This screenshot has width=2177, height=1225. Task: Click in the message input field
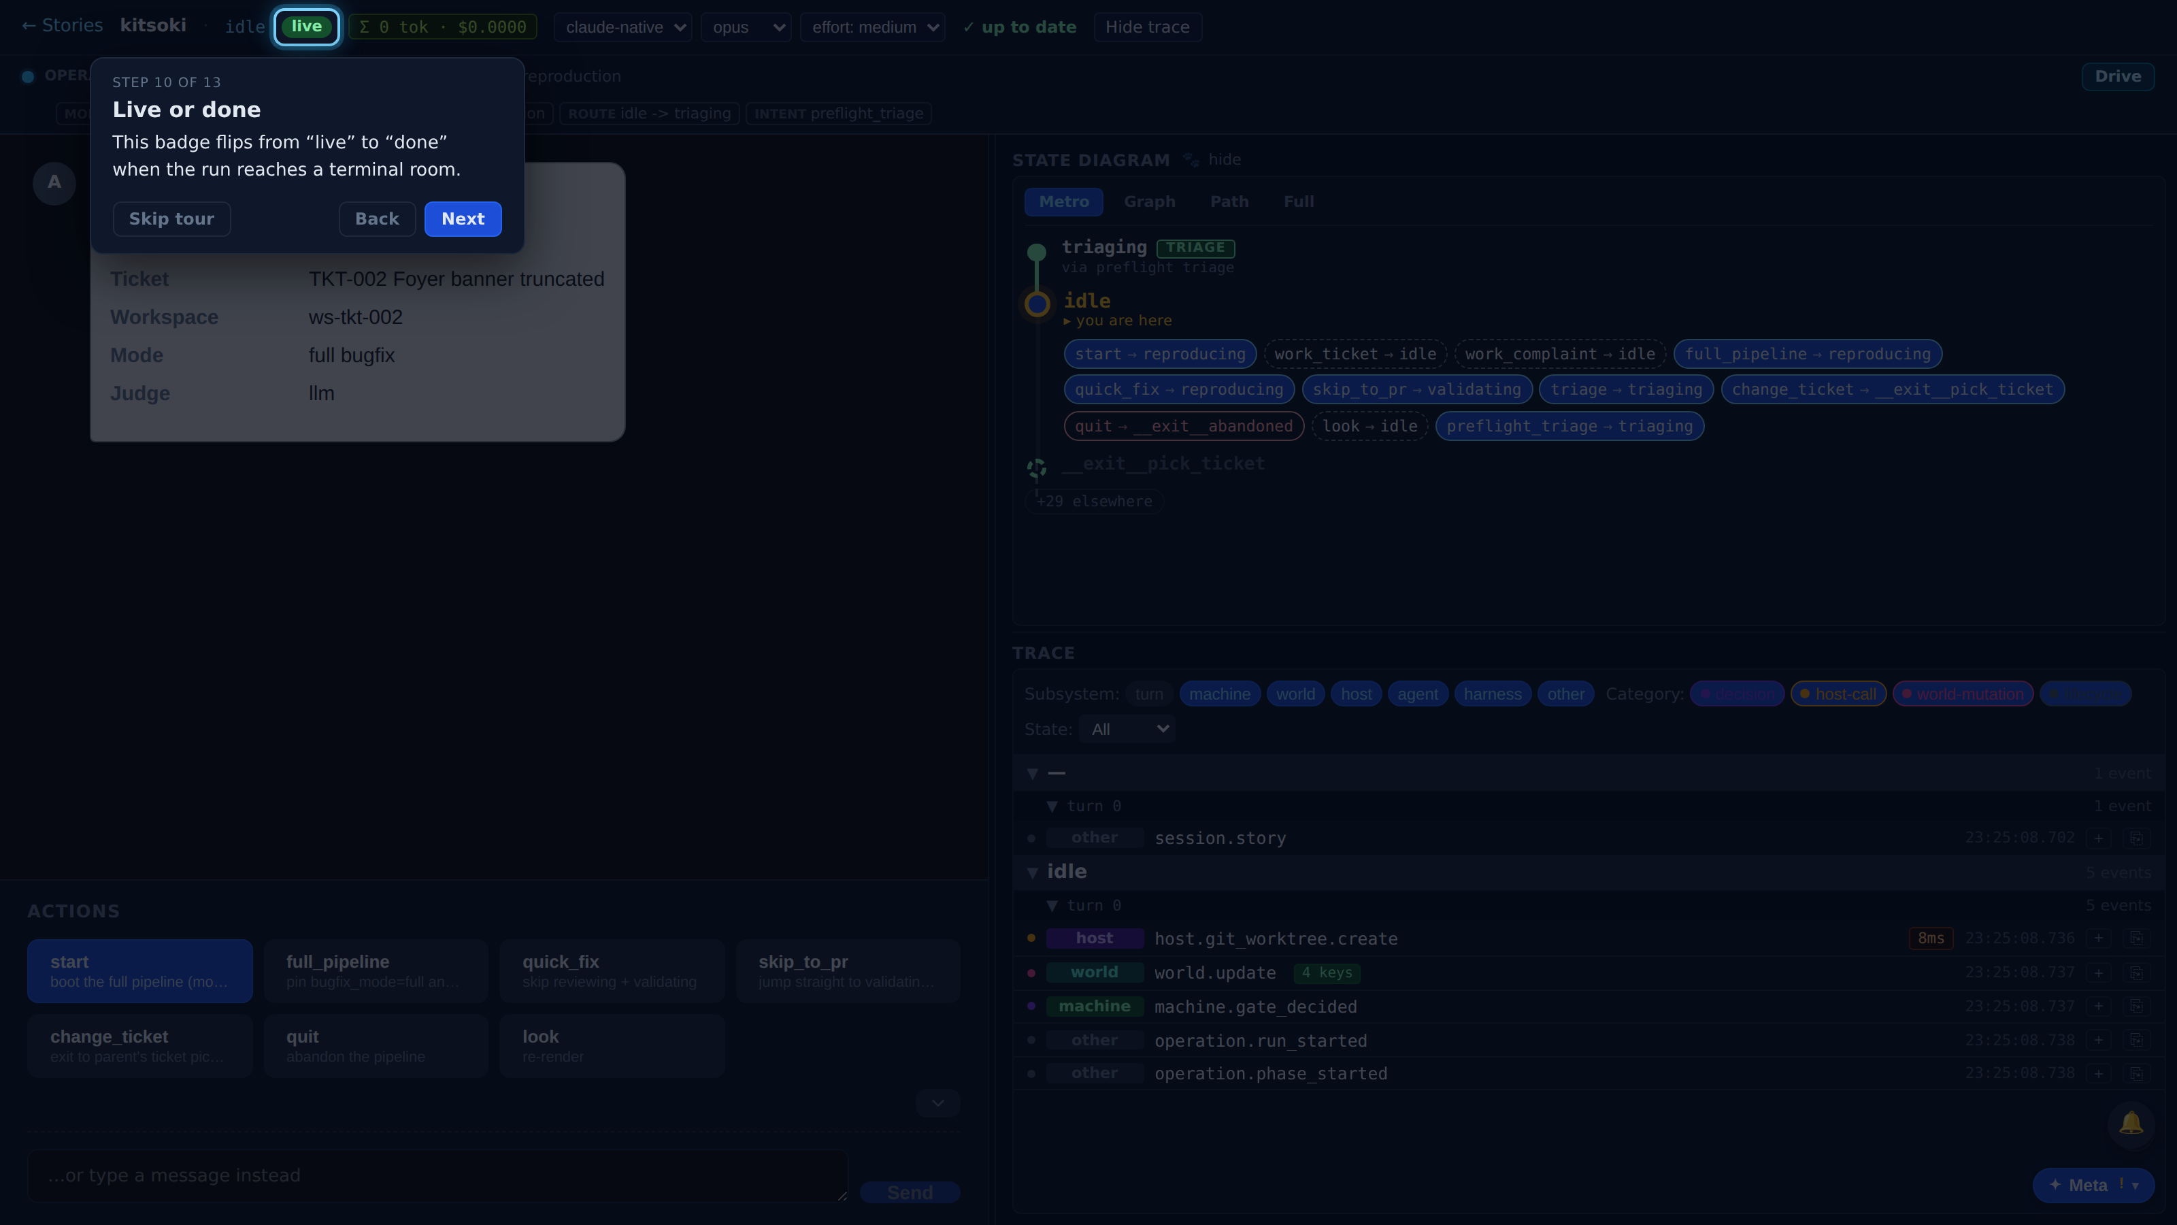click(437, 1175)
